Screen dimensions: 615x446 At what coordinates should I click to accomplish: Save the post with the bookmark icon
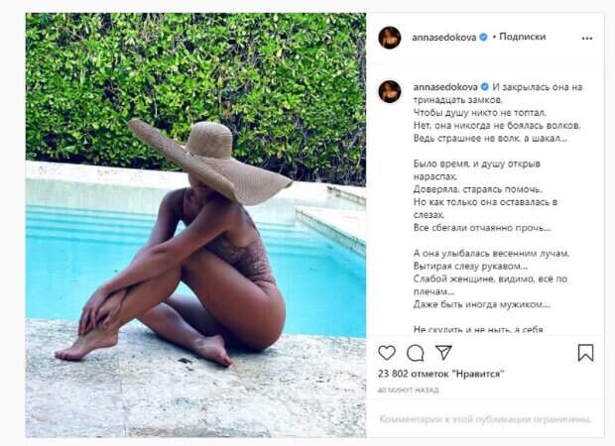pyautogui.click(x=585, y=353)
